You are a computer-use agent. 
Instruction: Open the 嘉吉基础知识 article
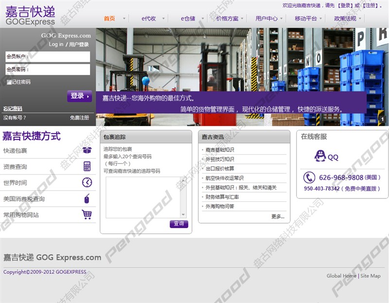[220, 150]
